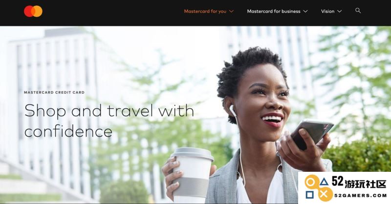Click the blue square symbol in the watermark
Viewport: 391px width, 204px height.
click(309, 195)
